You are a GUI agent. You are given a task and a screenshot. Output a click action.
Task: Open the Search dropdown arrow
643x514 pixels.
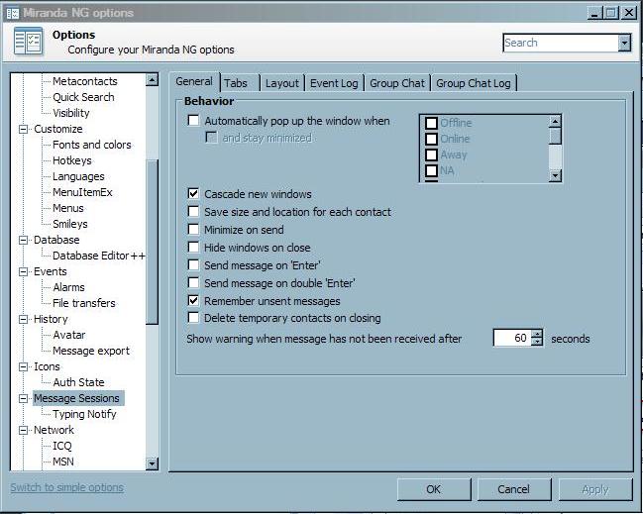(x=624, y=43)
